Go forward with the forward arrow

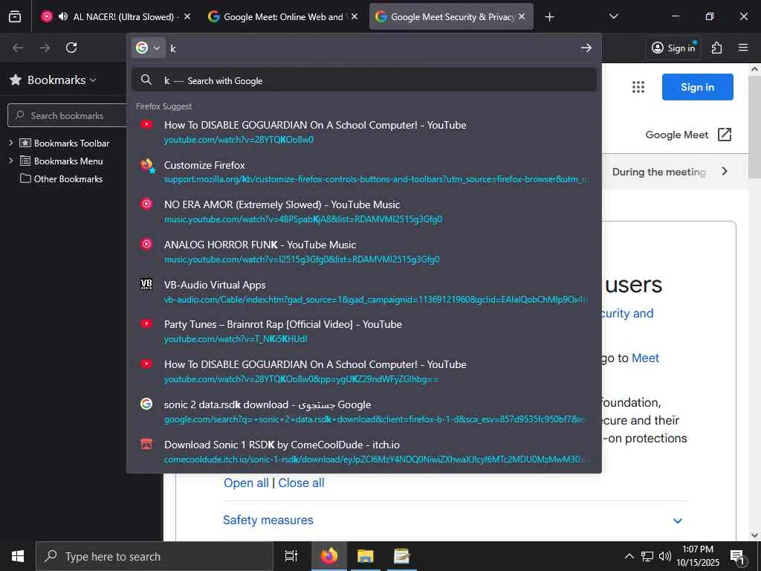pyautogui.click(x=45, y=48)
